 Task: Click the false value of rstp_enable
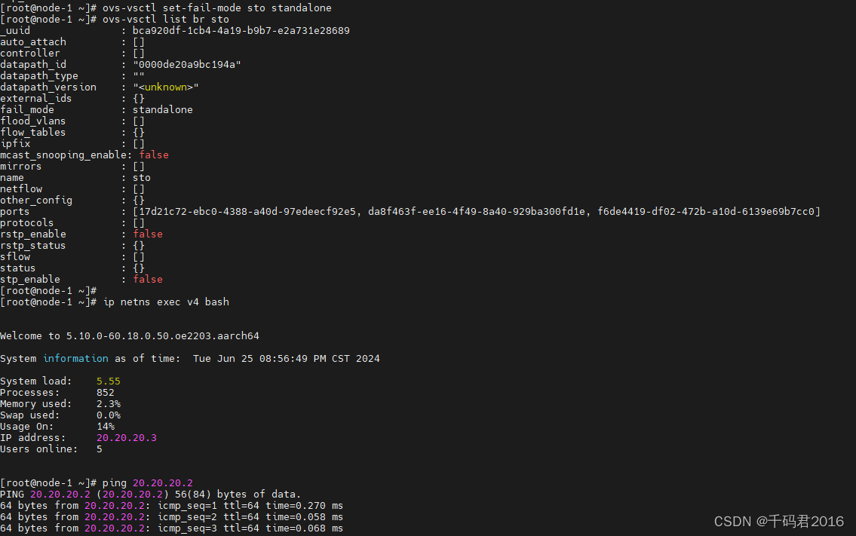pyautogui.click(x=148, y=234)
